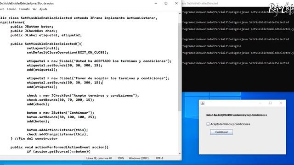
Task: Close the Notepad window
Action: pos(176,3)
